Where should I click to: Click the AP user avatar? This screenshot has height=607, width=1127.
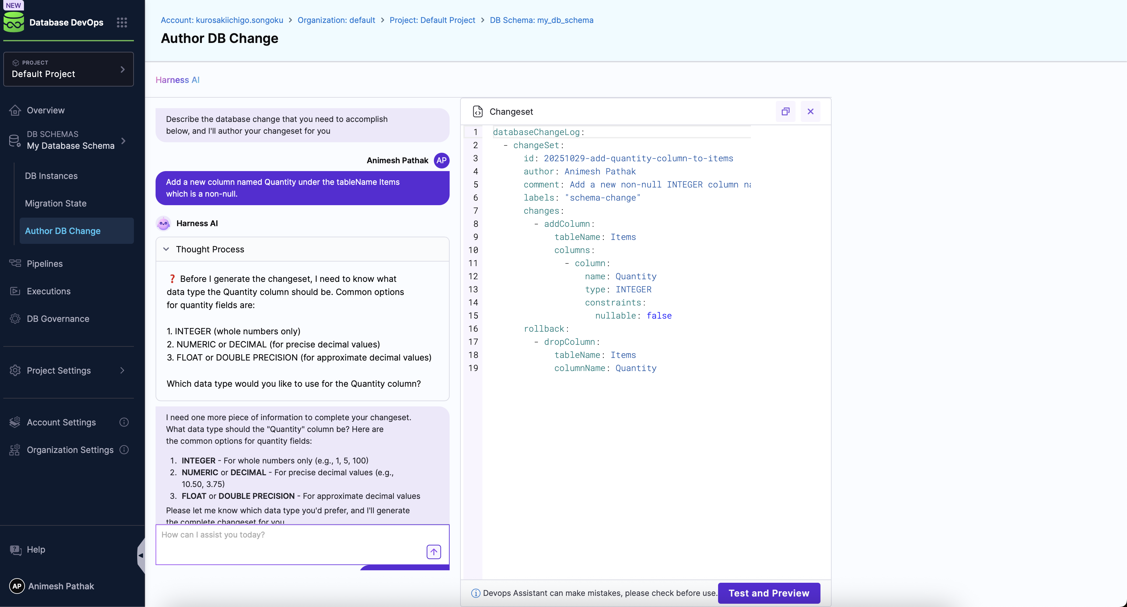click(17, 586)
